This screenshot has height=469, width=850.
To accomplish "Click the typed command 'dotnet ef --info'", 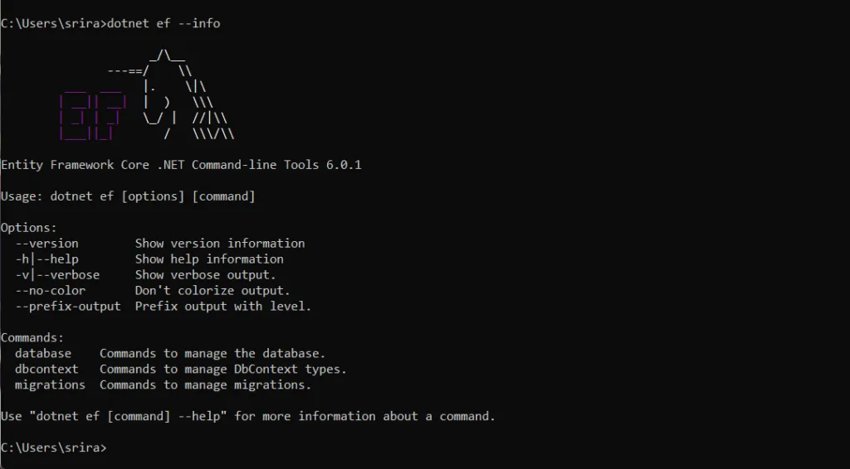I will [164, 23].
